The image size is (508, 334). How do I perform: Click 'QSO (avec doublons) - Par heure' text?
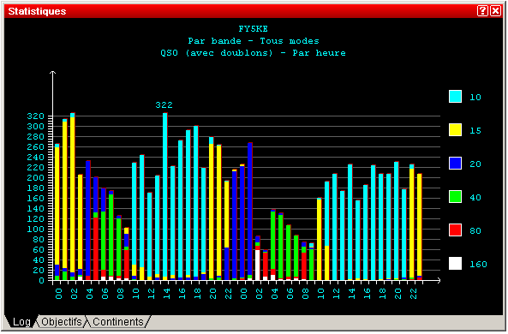pyautogui.click(x=253, y=53)
